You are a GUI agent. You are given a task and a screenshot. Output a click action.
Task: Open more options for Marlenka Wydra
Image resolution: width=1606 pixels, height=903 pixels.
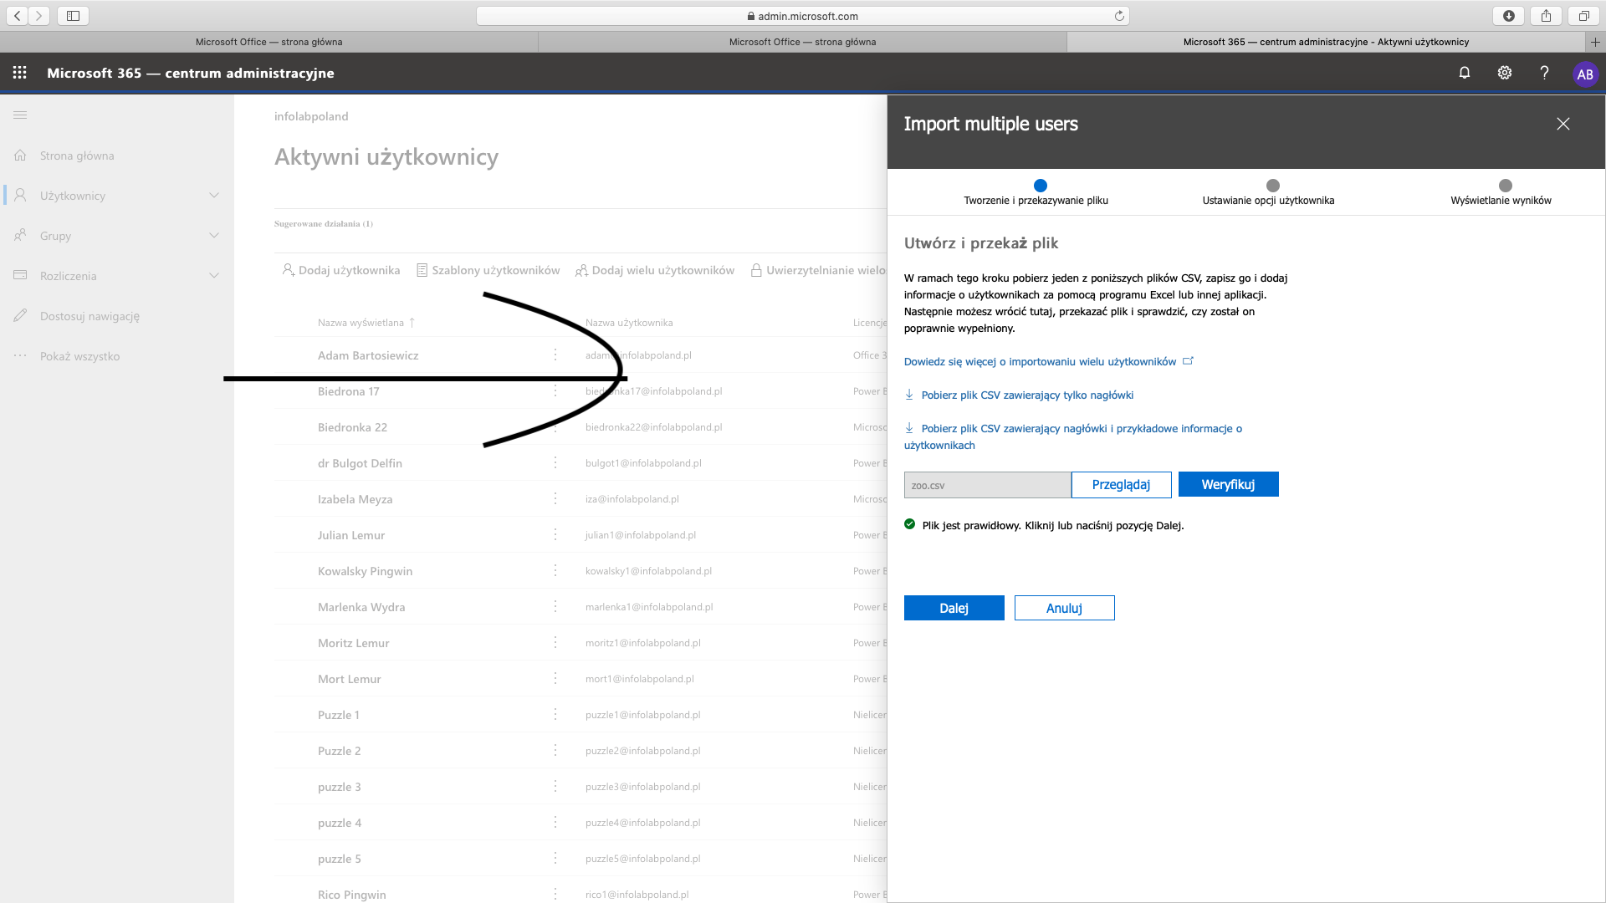point(555,607)
